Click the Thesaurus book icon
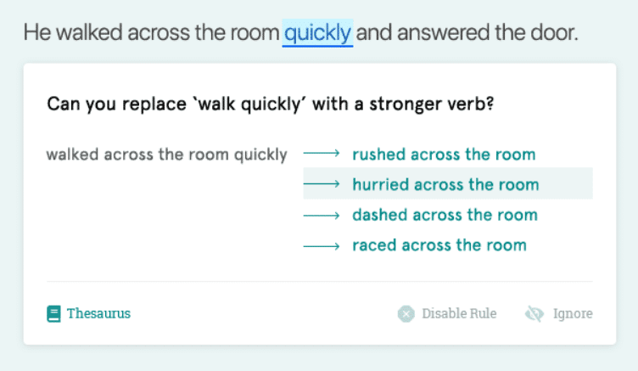Screen dimensions: 638x371 pos(53,313)
